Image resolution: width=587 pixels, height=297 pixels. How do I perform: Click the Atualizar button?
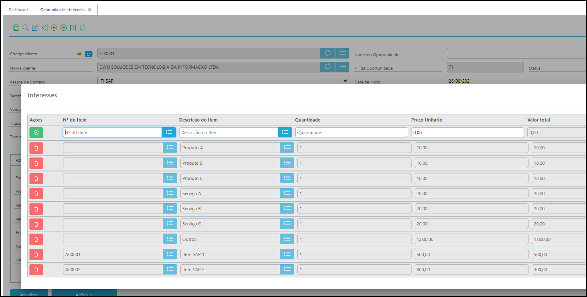coord(29,293)
